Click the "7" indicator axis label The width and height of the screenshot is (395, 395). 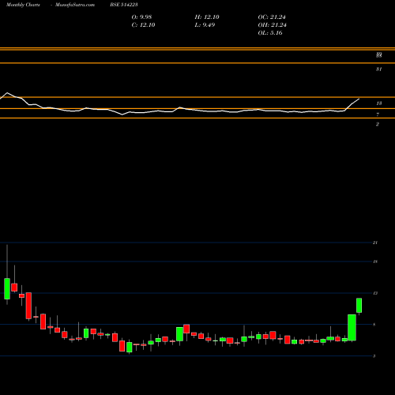[x=378, y=115]
